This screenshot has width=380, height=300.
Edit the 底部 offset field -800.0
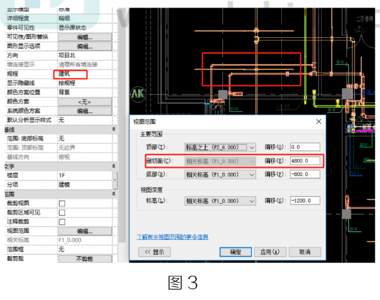[x=305, y=174]
